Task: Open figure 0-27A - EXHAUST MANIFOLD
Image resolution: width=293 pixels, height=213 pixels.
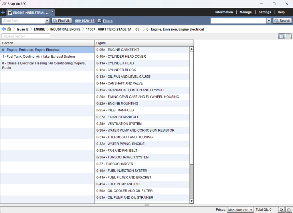Action: click(142, 117)
